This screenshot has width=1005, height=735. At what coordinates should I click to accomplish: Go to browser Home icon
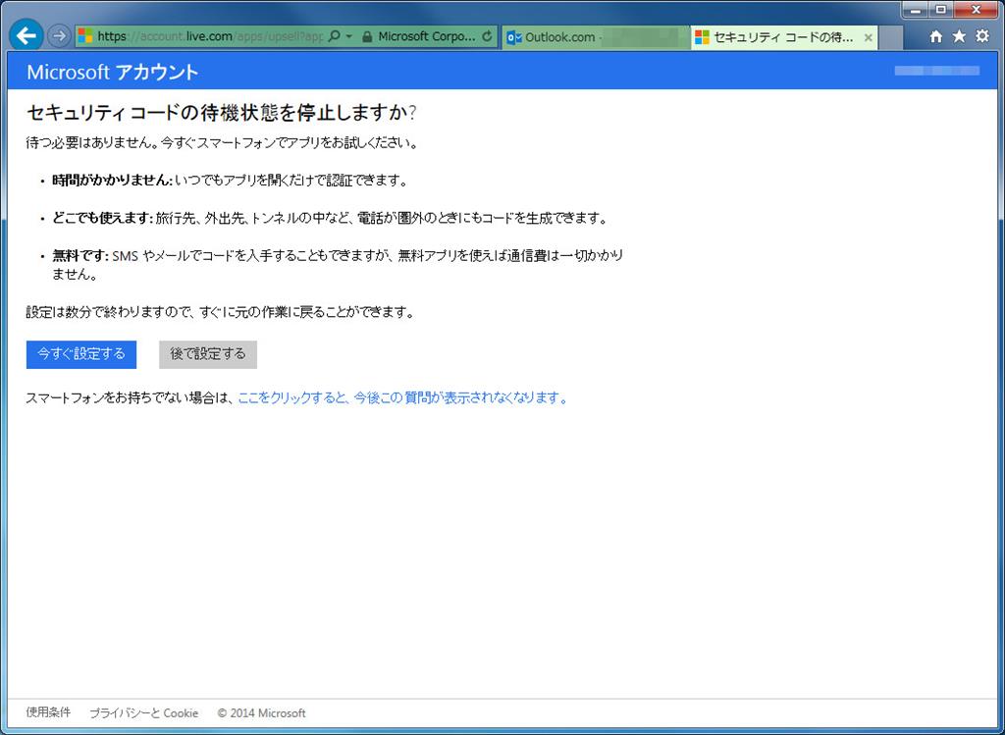pyautogui.click(x=935, y=36)
